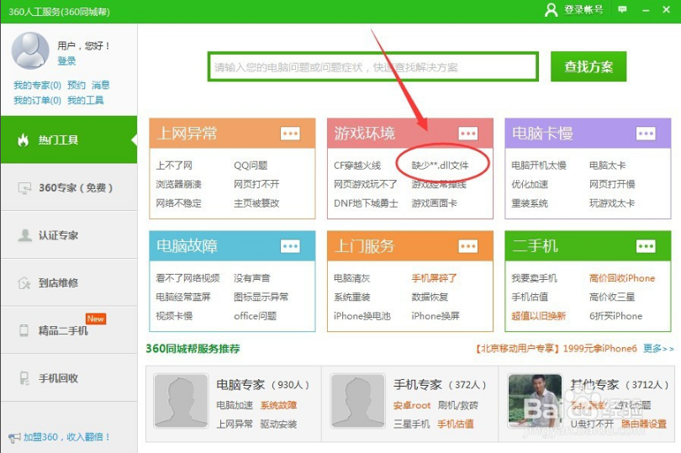Open 精品二手机 sidebar item
681x453 pixels.
click(68, 330)
